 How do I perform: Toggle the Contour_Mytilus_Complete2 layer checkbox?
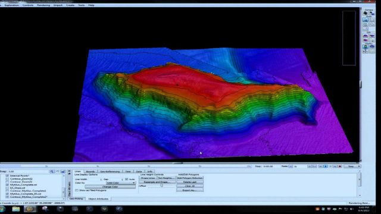7,197
